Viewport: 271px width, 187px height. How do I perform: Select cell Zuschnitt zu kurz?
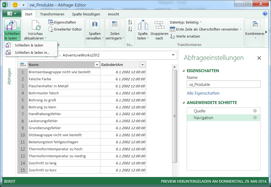pos(64,170)
